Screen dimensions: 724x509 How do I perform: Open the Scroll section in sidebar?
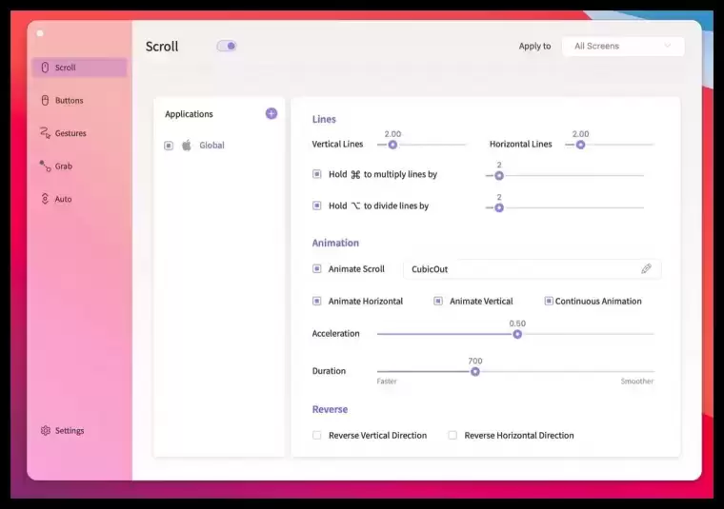click(x=79, y=68)
